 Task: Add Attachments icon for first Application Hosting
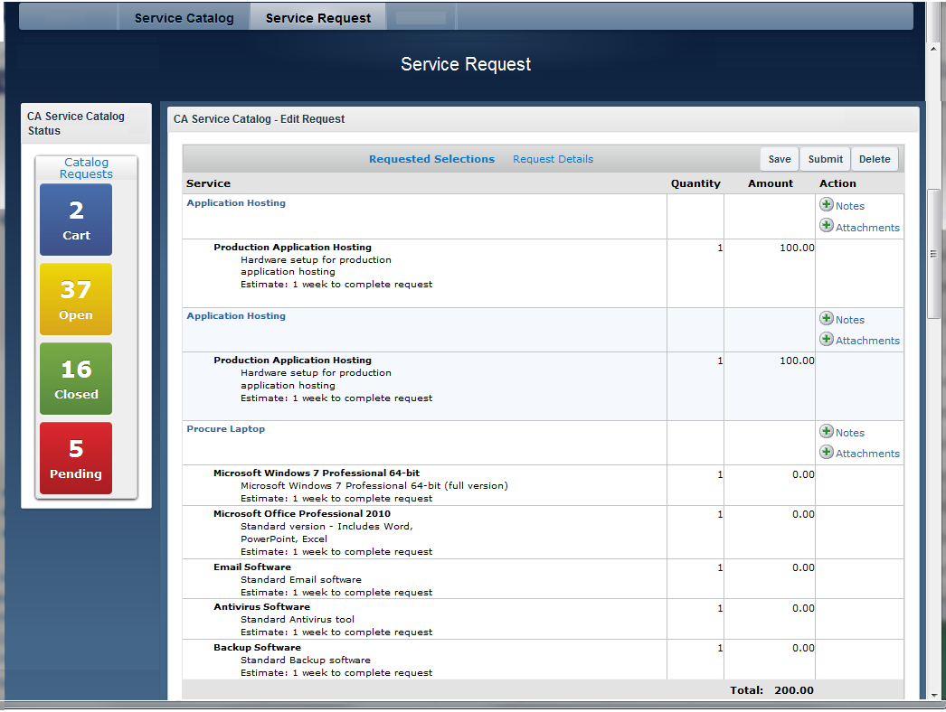pos(827,226)
